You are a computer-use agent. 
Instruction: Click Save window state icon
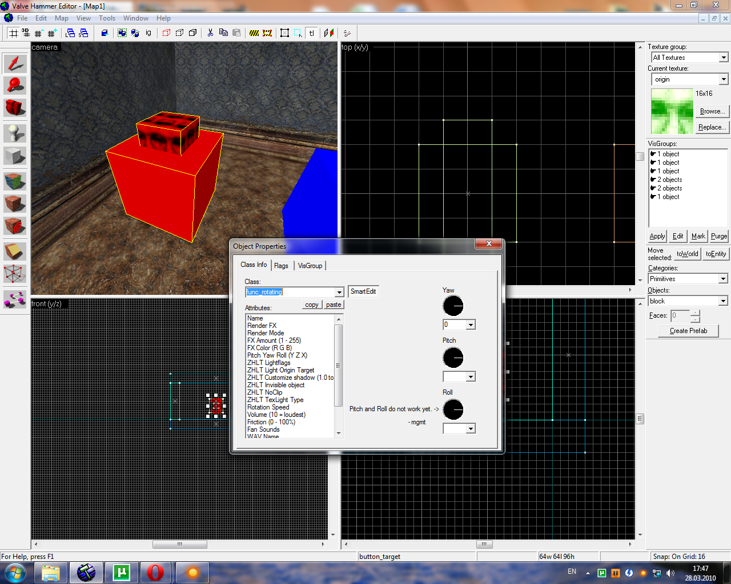pyautogui.click(x=83, y=33)
